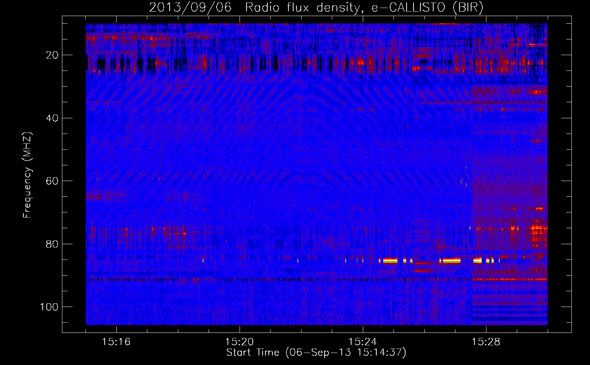The image size is (590, 365).
Task: Click the 15:24 time tick label
Action: tap(363, 342)
